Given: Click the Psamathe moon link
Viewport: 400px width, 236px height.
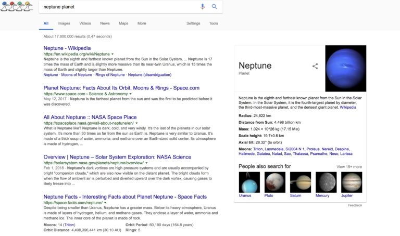Looking at the screenshot, I should pyautogui.click(x=318, y=154).
